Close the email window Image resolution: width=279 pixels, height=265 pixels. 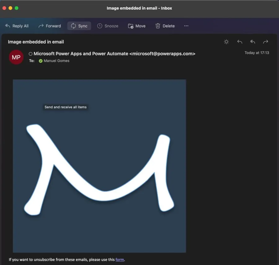(x=4, y=8)
